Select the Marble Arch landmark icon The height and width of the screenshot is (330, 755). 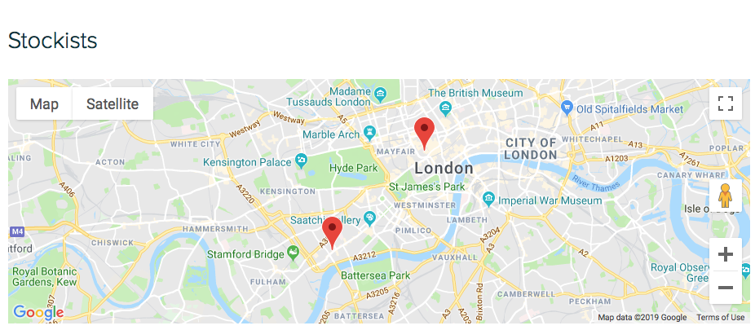click(369, 131)
